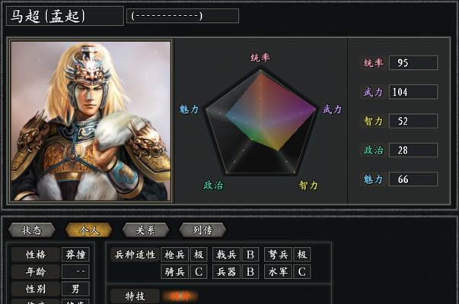Click the 政治 value 28 field

(413, 150)
